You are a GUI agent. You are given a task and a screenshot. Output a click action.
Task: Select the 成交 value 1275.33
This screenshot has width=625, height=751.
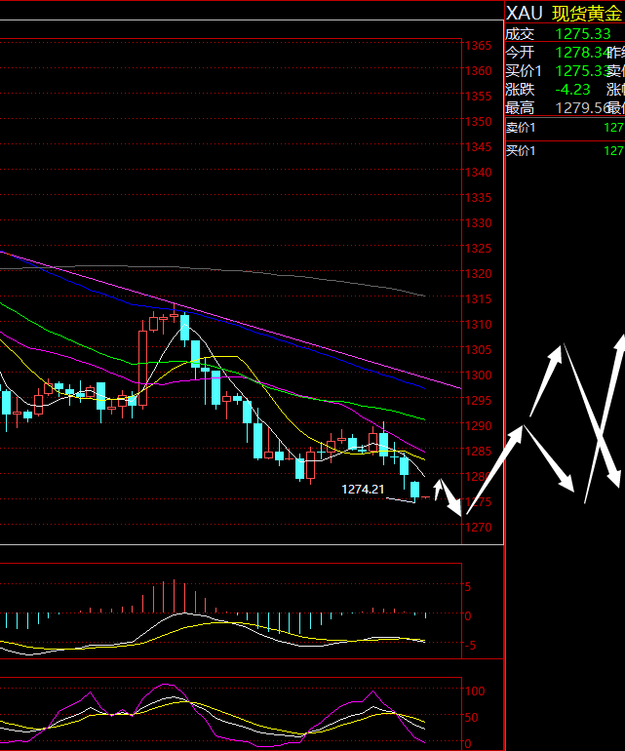click(583, 34)
